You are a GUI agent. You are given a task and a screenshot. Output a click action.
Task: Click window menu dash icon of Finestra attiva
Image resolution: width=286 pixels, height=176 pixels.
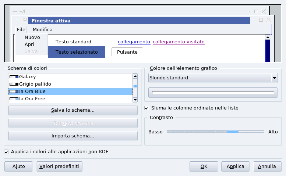tap(17, 20)
